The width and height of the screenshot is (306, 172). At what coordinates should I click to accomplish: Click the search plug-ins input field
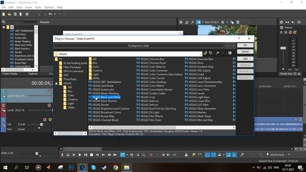[21, 22]
